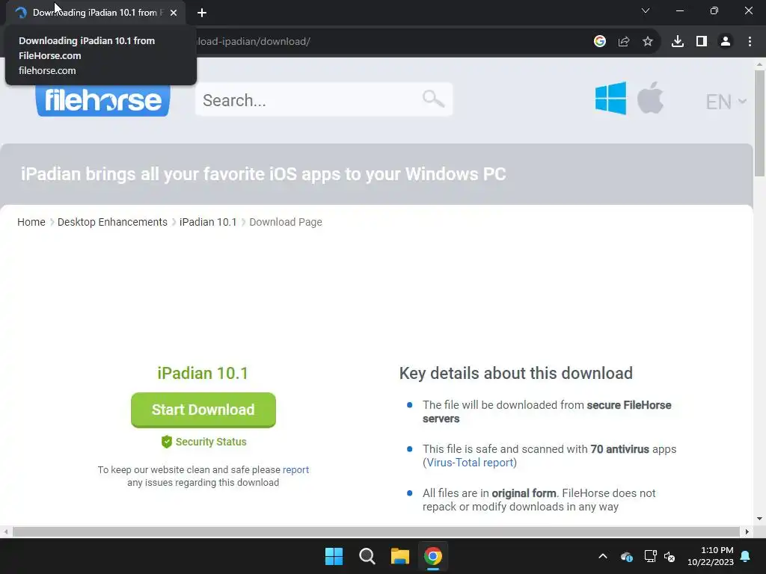Select the Windows platform icon
The width and height of the screenshot is (766, 574).
click(610, 98)
